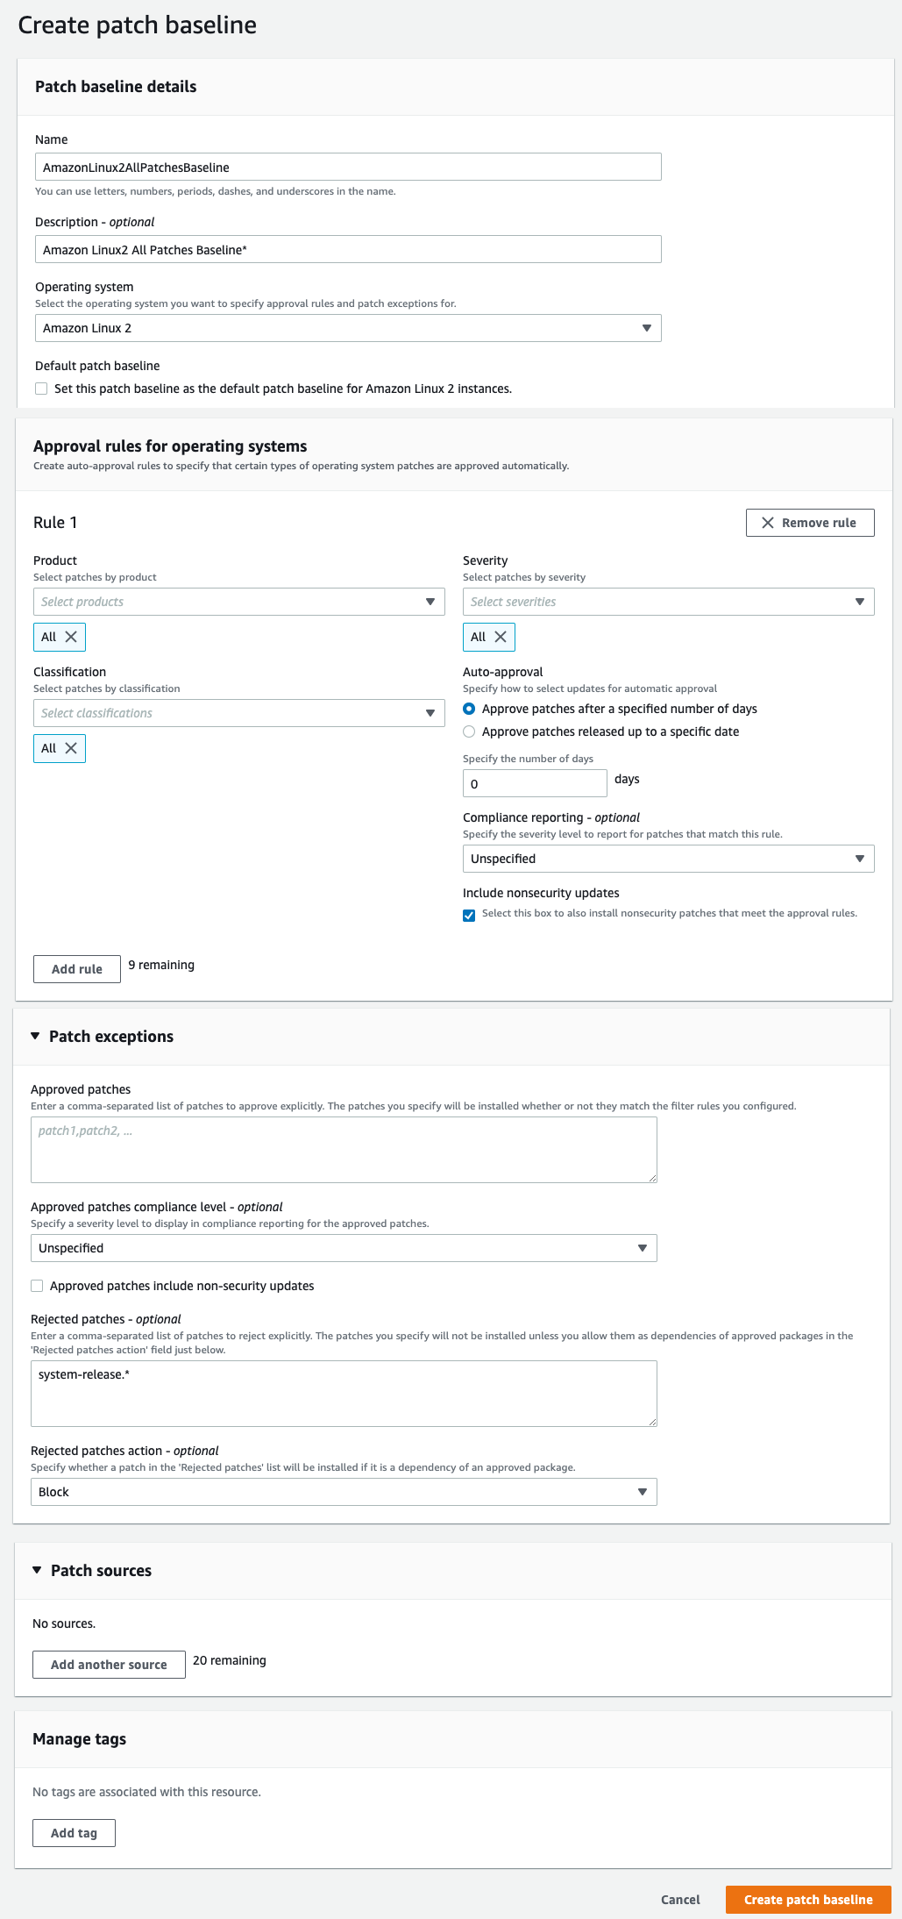Remove the 'All' classification tag
The width and height of the screenshot is (902, 1919).
[x=71, y=748]
